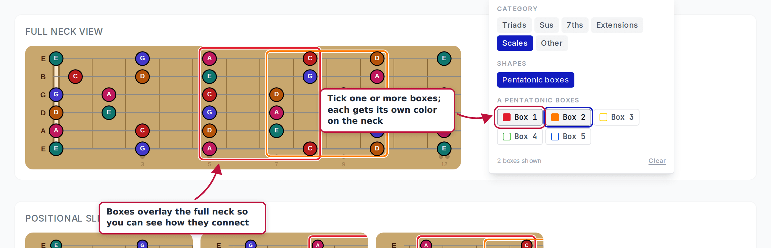The height and width of the screenshot is (248, 771).
Task: Click A note at fret 5, high E string
Action: pyautogui.click(x=210, y=59)
